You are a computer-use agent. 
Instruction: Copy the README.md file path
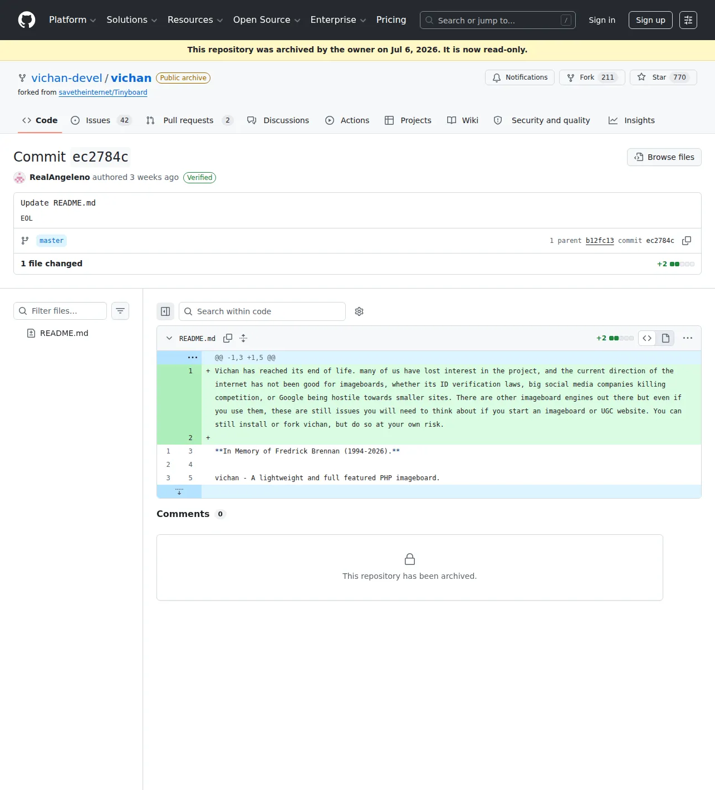(228, 338)
